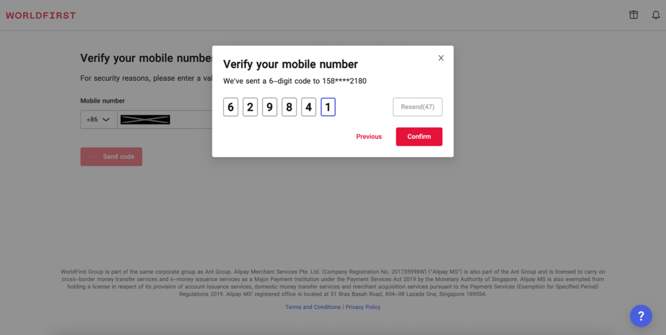Go back using the Previous link

coord(369,137)
